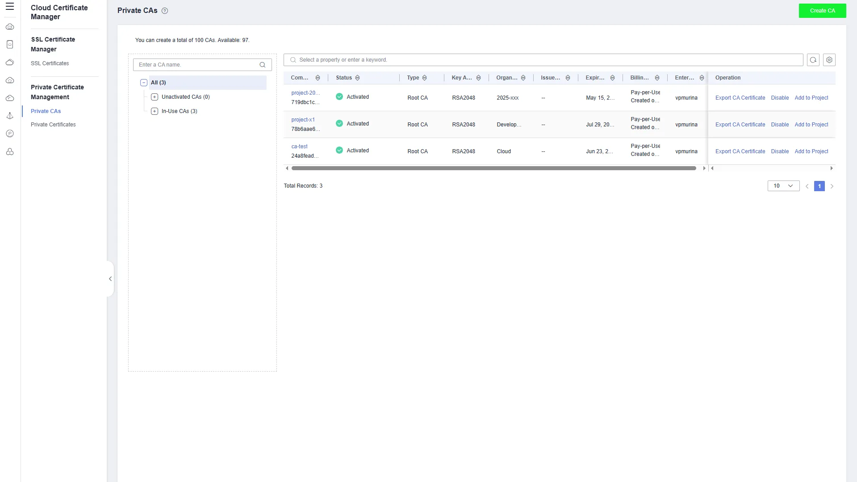Open SSL Certificates in sidebar

pyautogui.click(x=50, y=63)
